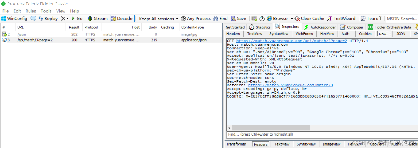Click the camera screenshot icon

pyautogui.click(x=254, y=19)
